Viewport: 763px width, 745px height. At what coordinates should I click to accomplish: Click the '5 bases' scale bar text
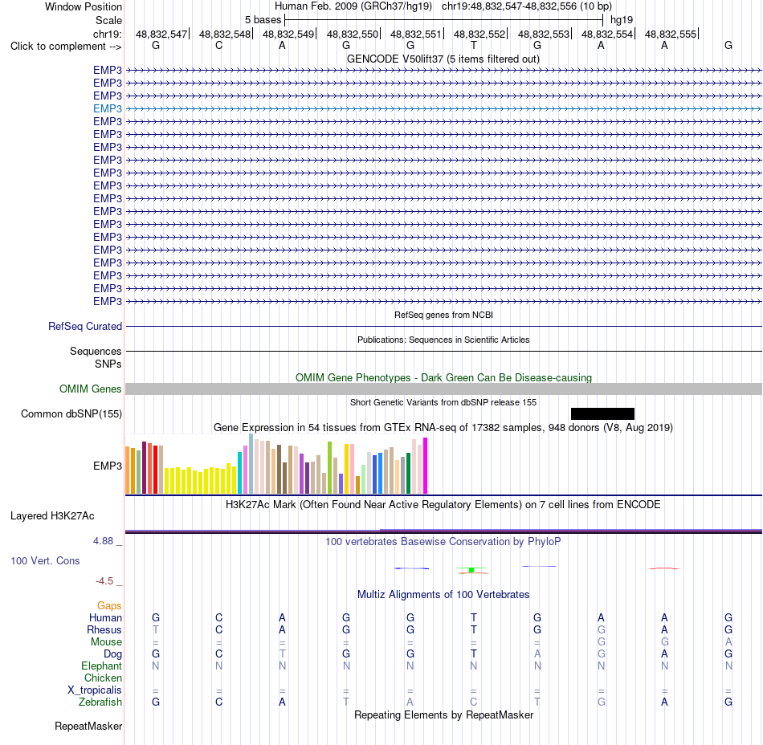(x=263, y=20)
